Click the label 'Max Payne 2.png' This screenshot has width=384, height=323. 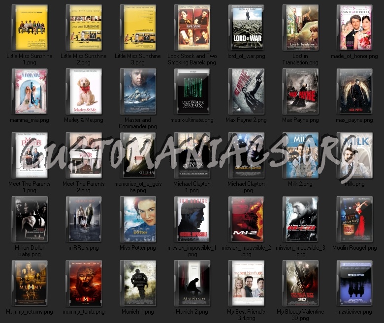(246, 120)
